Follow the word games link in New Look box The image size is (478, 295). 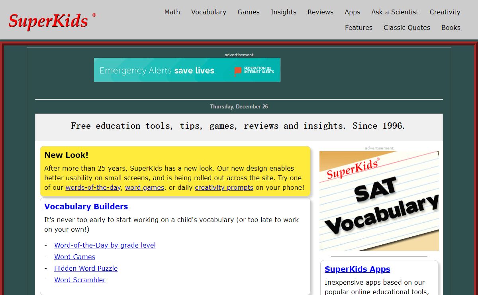point(145,187)
